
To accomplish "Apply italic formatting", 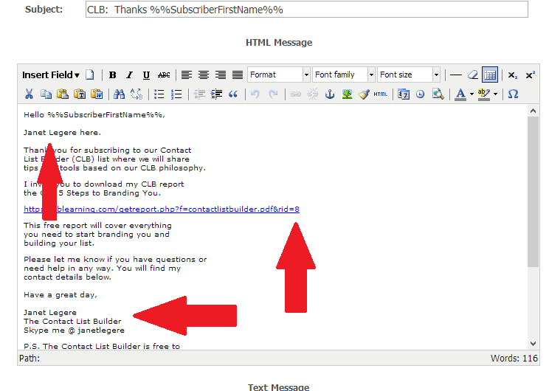I will [129, 75].
